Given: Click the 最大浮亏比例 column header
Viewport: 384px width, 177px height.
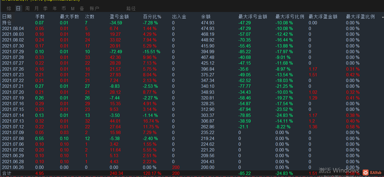Looking at the screenshot, I should click(x=290, y=17).
